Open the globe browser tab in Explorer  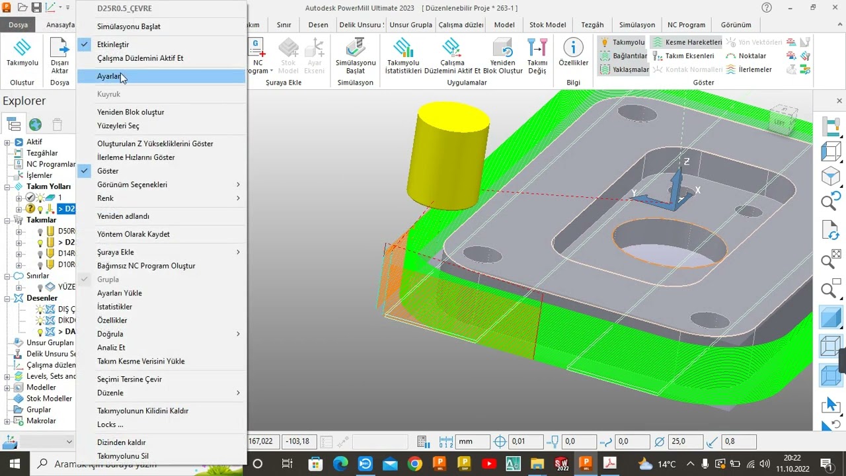coord(35,124)
